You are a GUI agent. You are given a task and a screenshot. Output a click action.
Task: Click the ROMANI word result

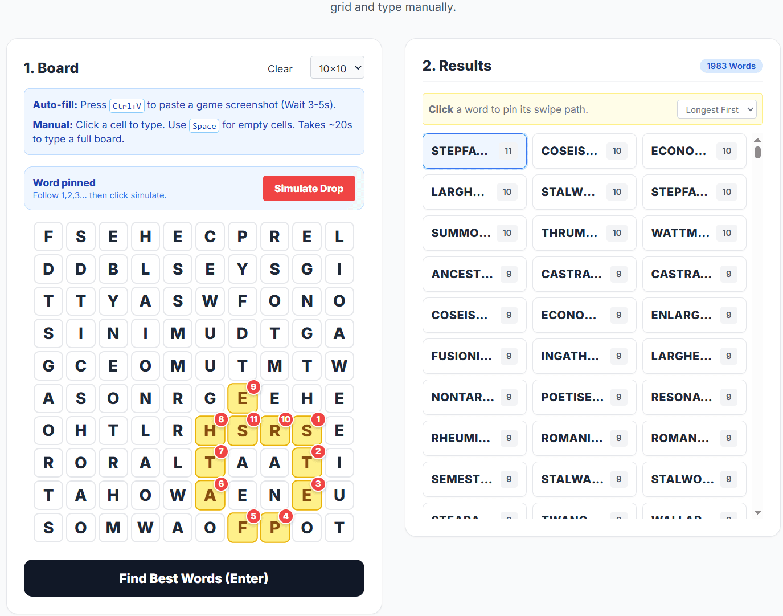584,438
